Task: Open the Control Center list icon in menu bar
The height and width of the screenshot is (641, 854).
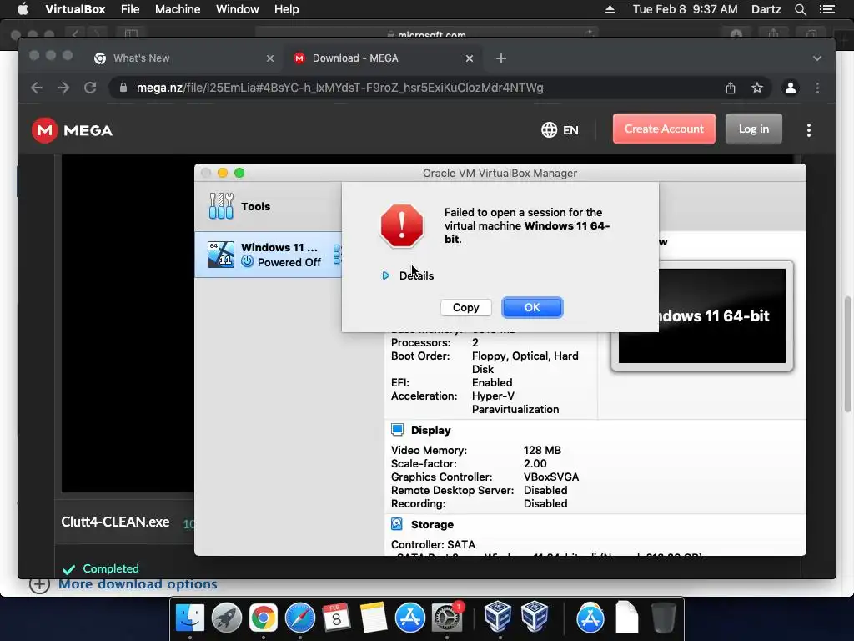Action: 826,9
